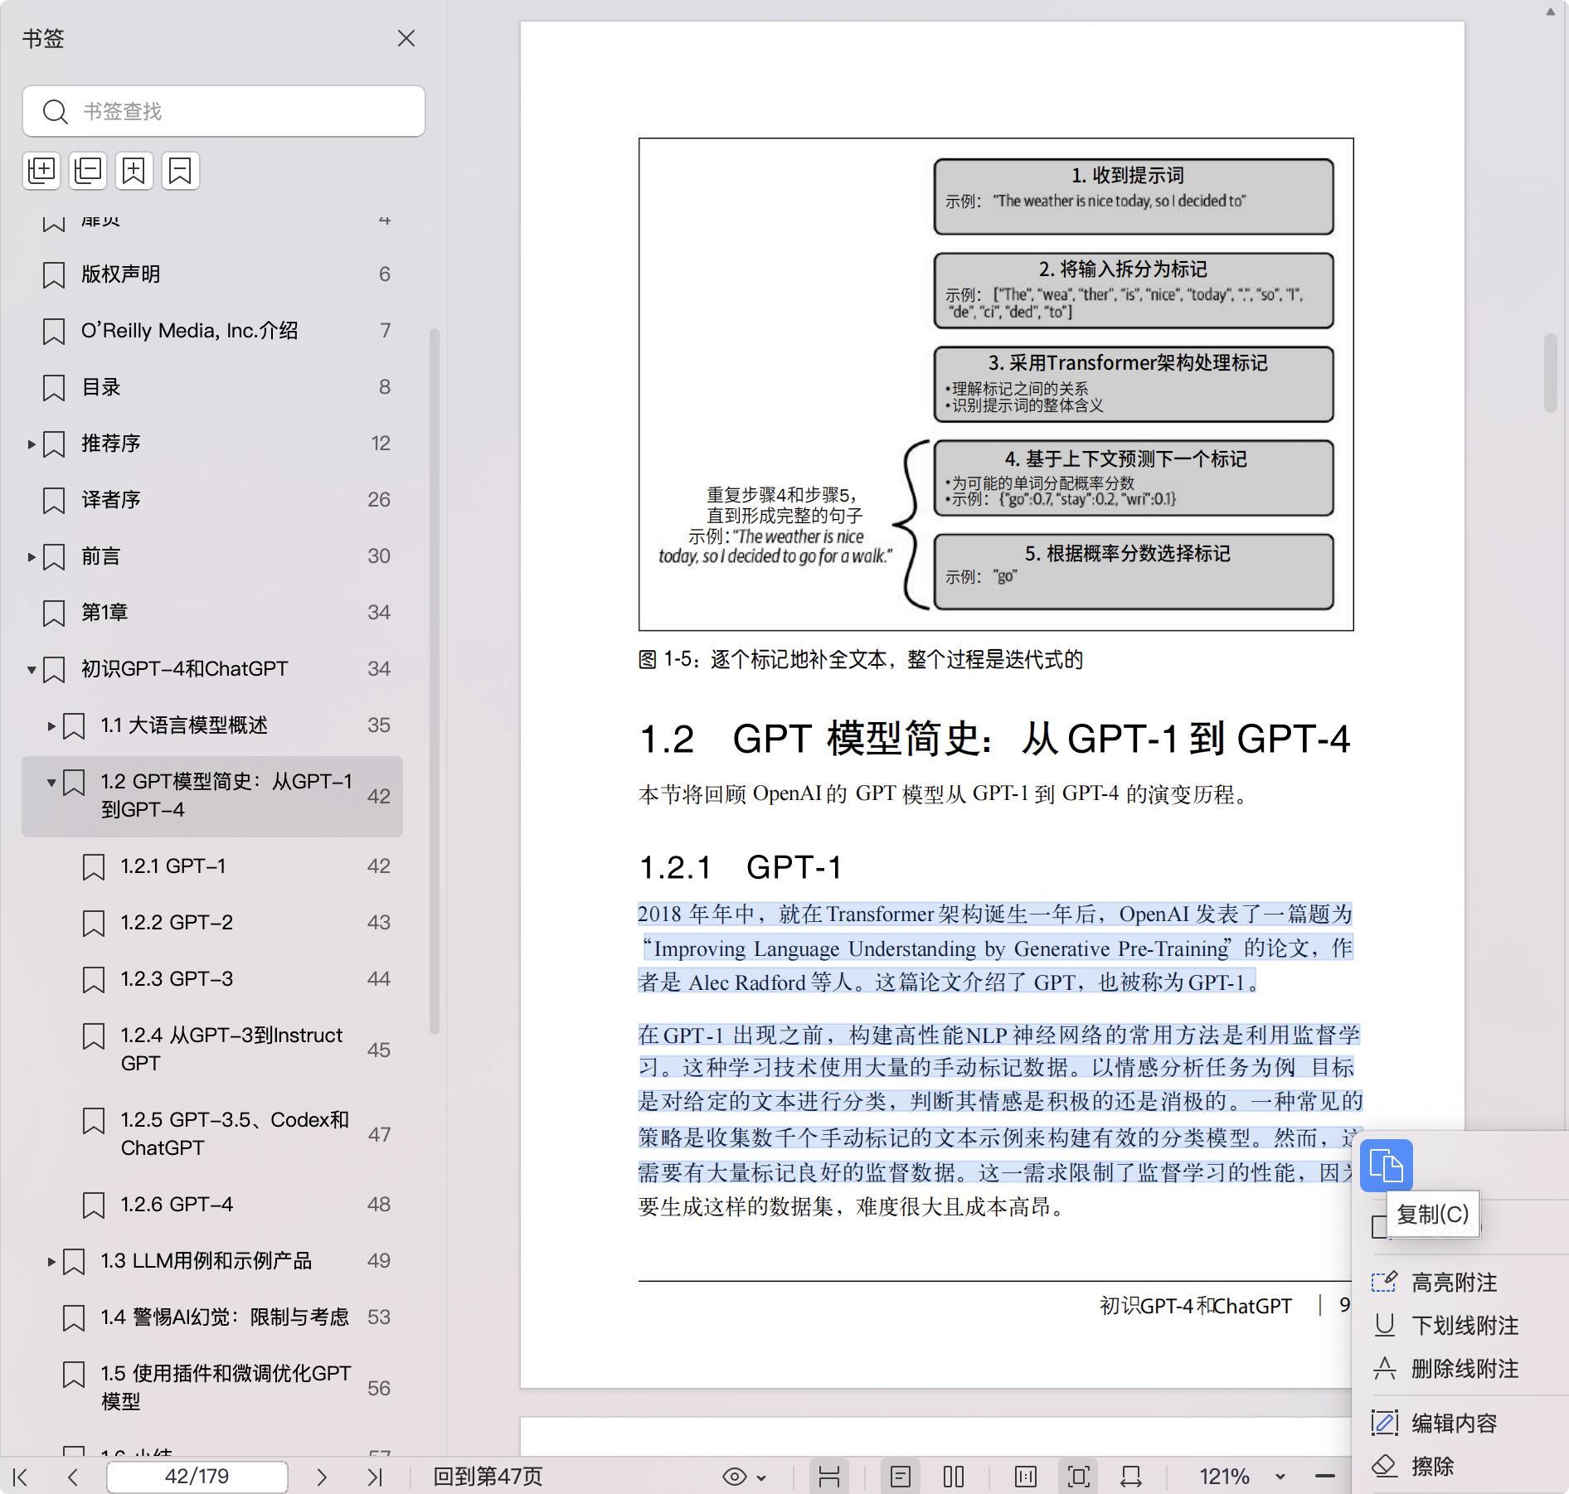Expand the 1.1 大语言模型概述 bookmark
The height and width of the screenshot is (1494, 1569).
point(51,726)
